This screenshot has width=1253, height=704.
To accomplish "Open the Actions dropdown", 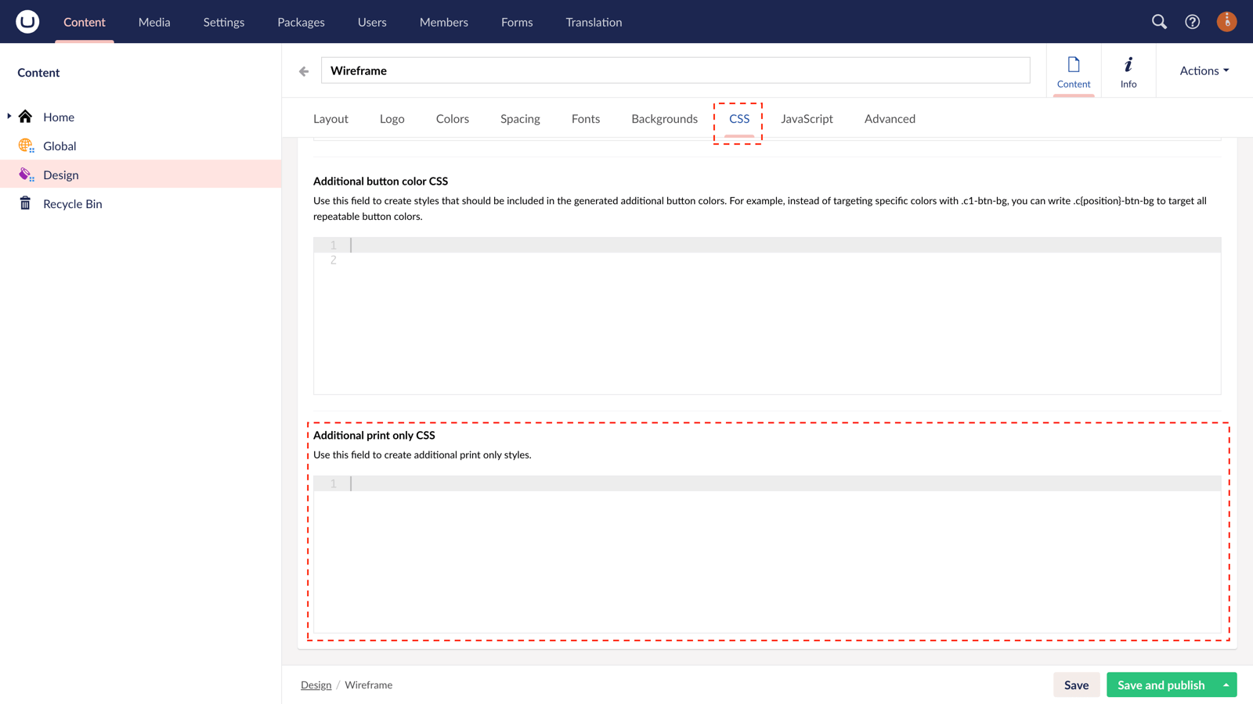I will coord(1204,70).
